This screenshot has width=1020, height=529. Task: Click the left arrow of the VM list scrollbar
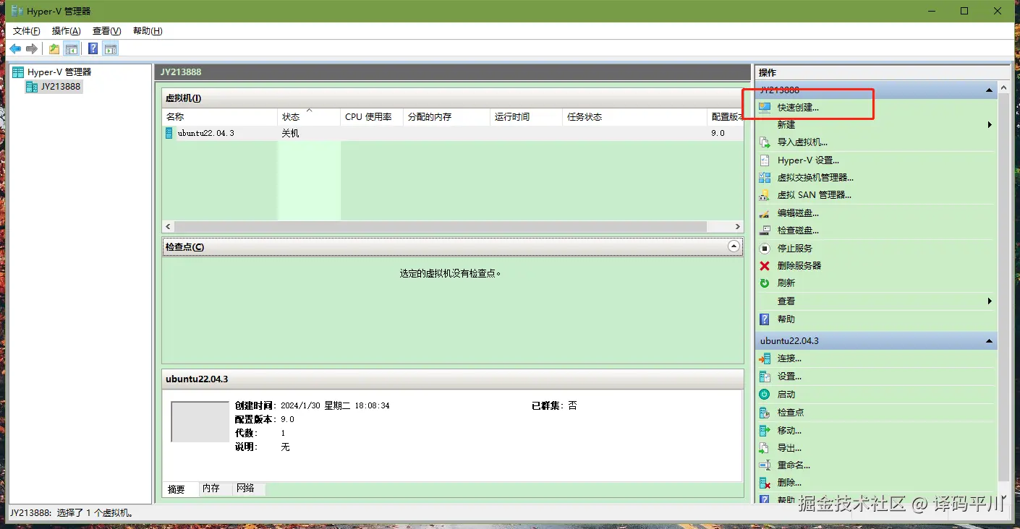(x=169, y=226)
